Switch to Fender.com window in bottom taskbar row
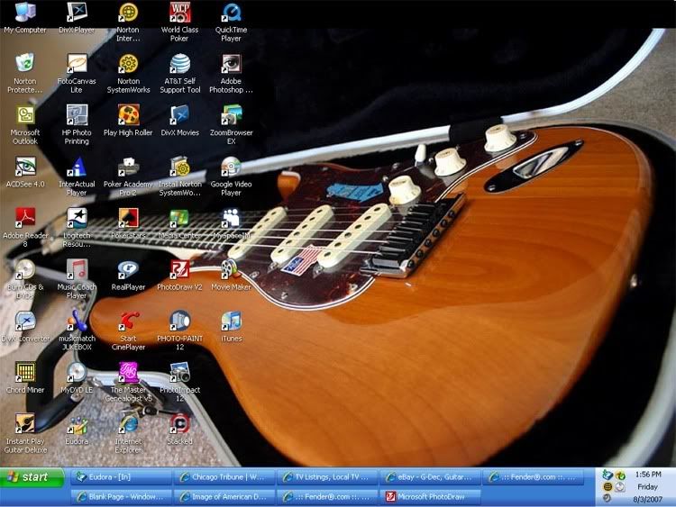Viewport: 676px width, 507px height. [327, 497]
